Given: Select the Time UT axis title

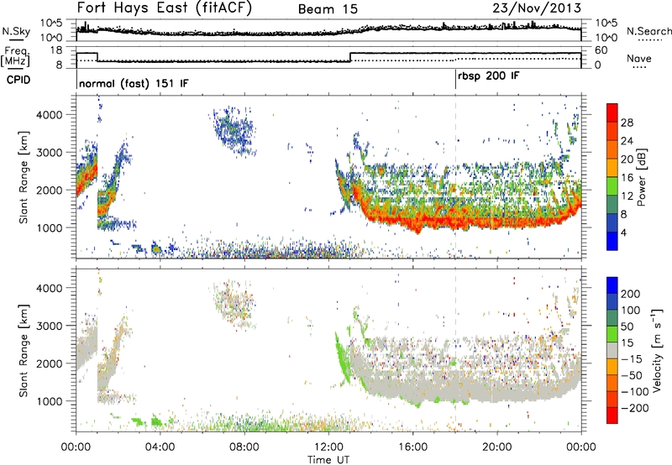Looking at the screenshot, I should [x=328, y=460].
